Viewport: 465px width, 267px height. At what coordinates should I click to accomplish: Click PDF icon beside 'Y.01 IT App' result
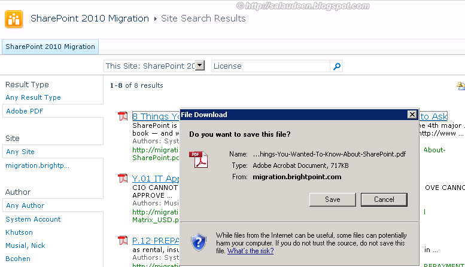click(x=123, y=178)
